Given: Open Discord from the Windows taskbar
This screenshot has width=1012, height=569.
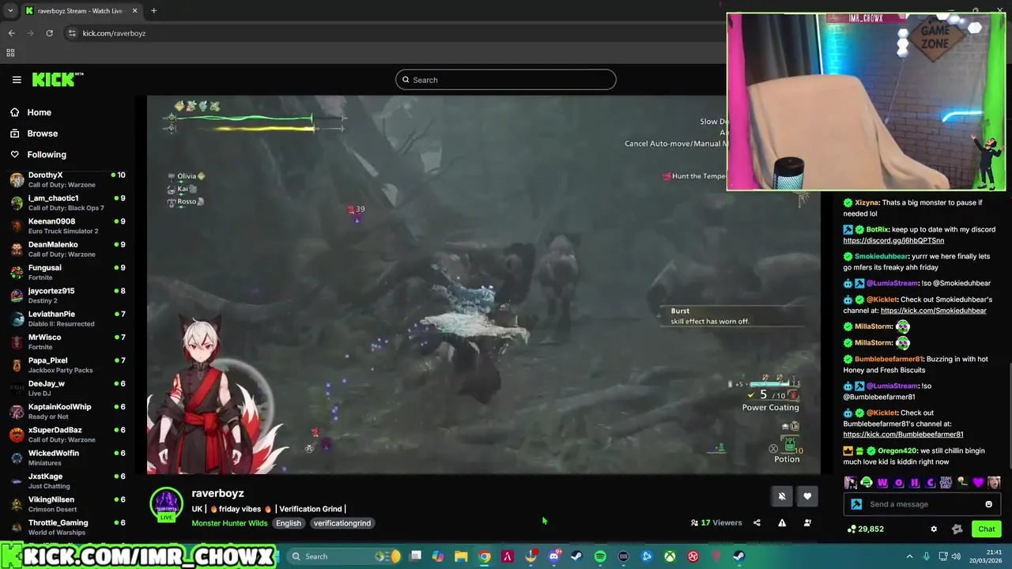Looking at the screenshot, I should tap(554, 556).
